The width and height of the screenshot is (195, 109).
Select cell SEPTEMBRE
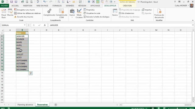(x=22, y=61)
